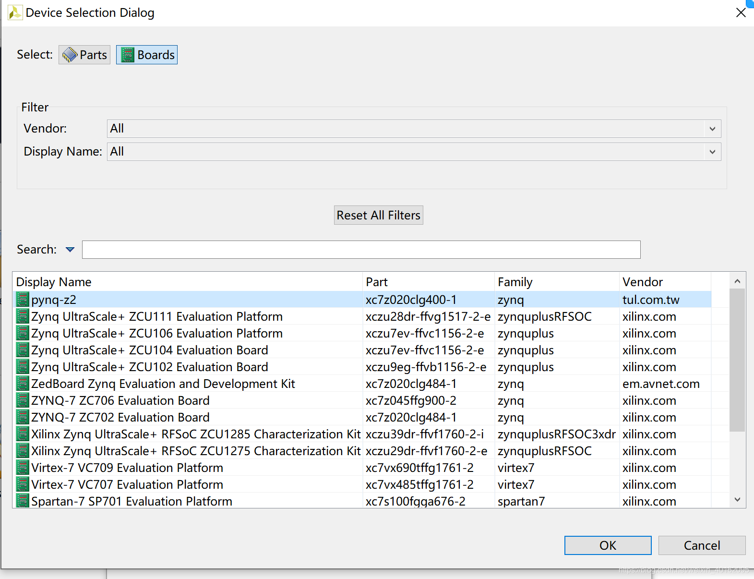The height and width of the screenshot is (579, 754).
Task: Click the ZCU104 Evaluation Board icon
Action: coord(23,350)
